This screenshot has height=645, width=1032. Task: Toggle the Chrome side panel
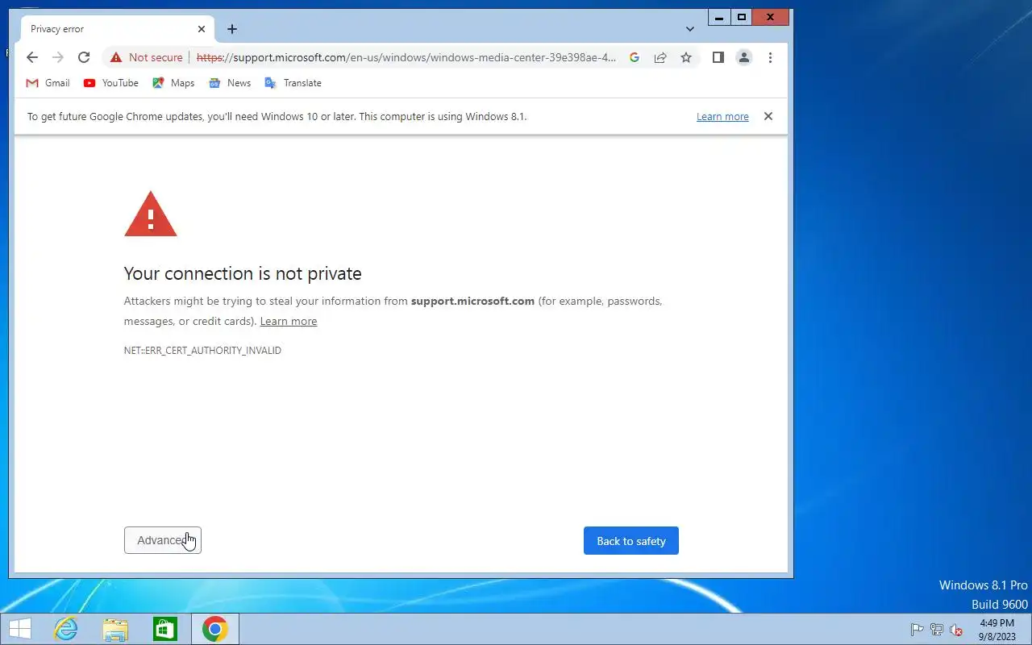pyautogui.click(x=718, y=57)
